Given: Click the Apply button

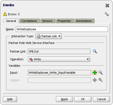Looking at the screenshot, I should click(x=65, y=99).
